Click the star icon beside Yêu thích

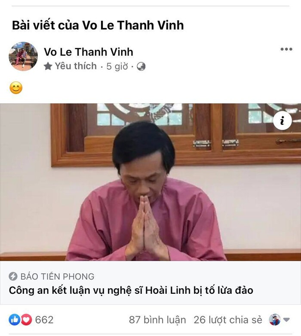coord(48,66)
